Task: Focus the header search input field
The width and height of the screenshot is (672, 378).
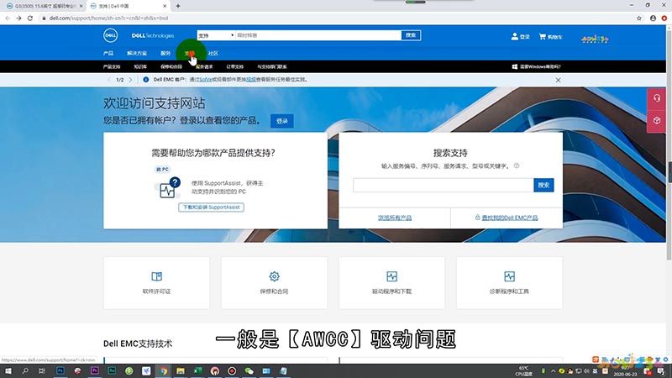Action: click(x=318, y=35)
